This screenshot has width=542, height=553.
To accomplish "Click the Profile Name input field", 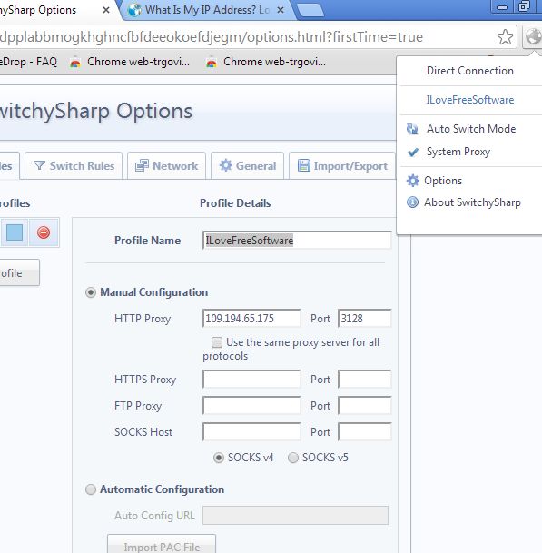I will point(297,241).
